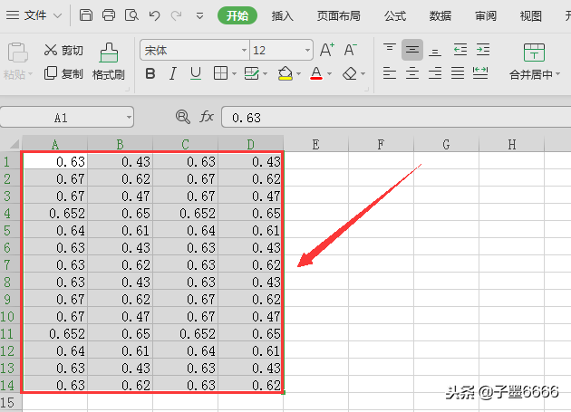571x412 pixels.
Task: Undo the last action
Action: (x=154, y=15)
